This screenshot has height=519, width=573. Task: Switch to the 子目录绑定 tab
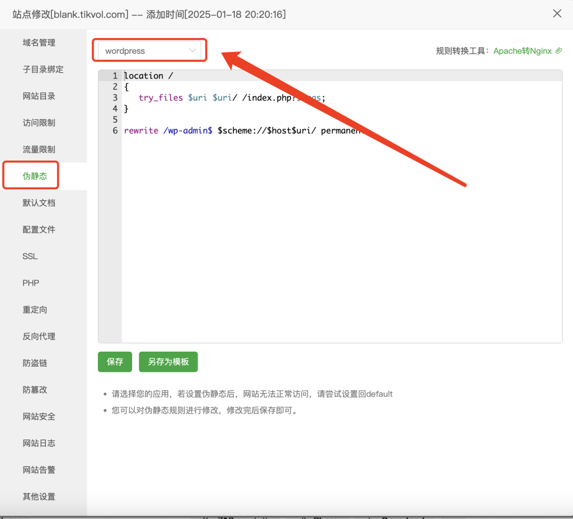tap(43, 69)
